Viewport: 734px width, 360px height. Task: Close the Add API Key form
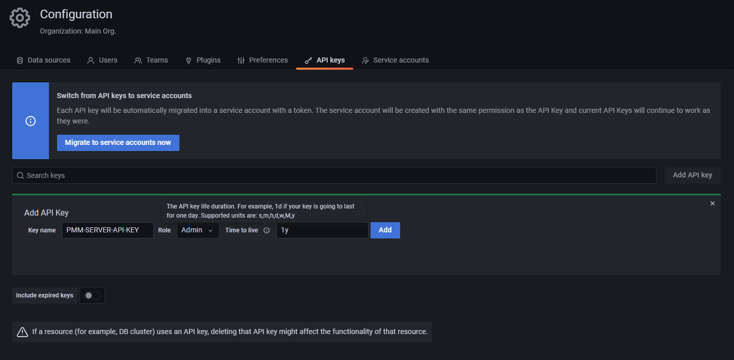(712, 203)
